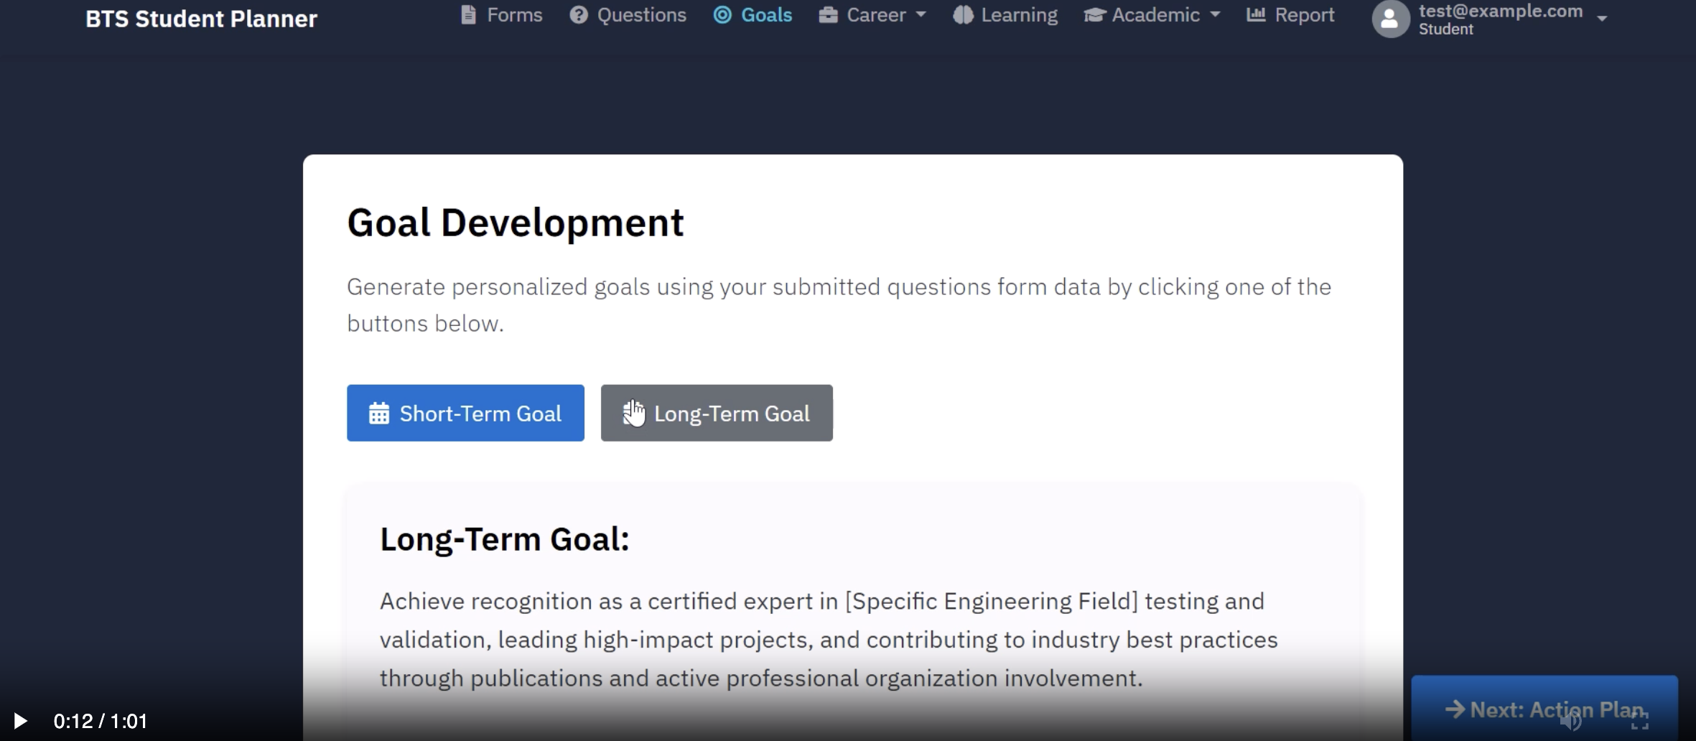This screenshot has width=1696, height=741.
Task: Click the Questions help icon
Action: [x=578, y=14]
